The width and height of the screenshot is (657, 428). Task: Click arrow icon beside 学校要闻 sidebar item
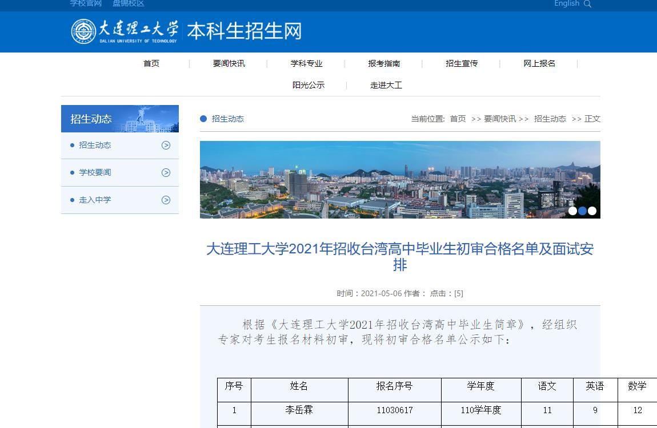point(166,173)
